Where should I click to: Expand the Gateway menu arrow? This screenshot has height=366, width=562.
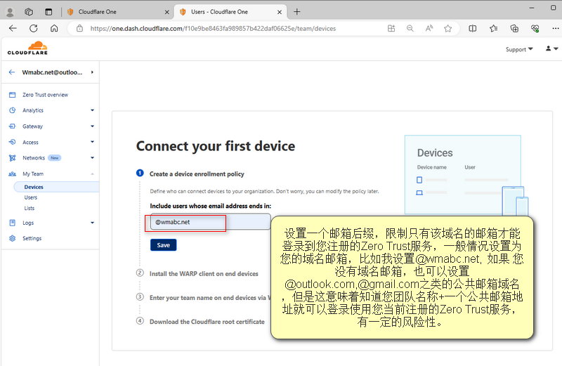(92, 126)
